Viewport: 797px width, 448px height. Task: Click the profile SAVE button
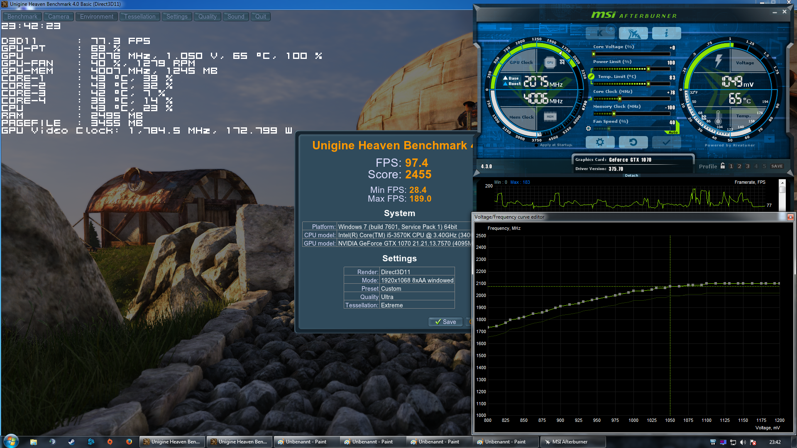click(777, 166)
